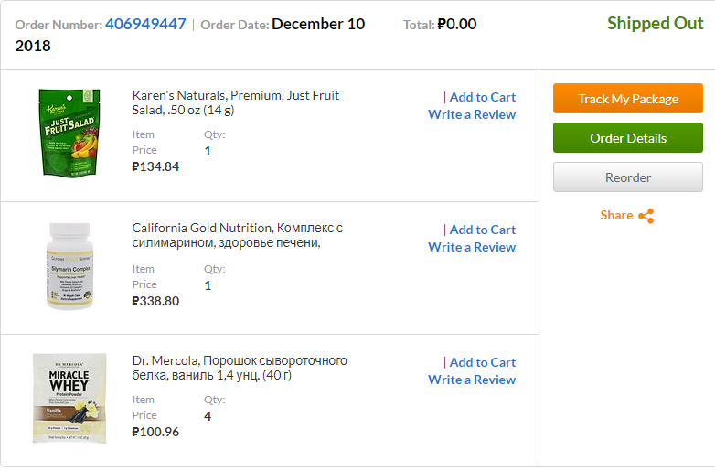Open the Miracle Whey packet image

(x=69, y=398)
